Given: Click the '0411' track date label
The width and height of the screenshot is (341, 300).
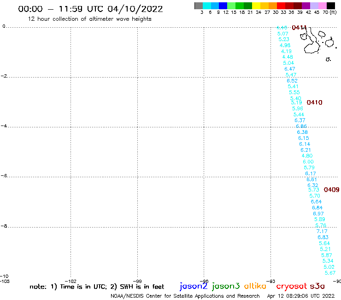Looking at the screenshot, I should (299, 27).
